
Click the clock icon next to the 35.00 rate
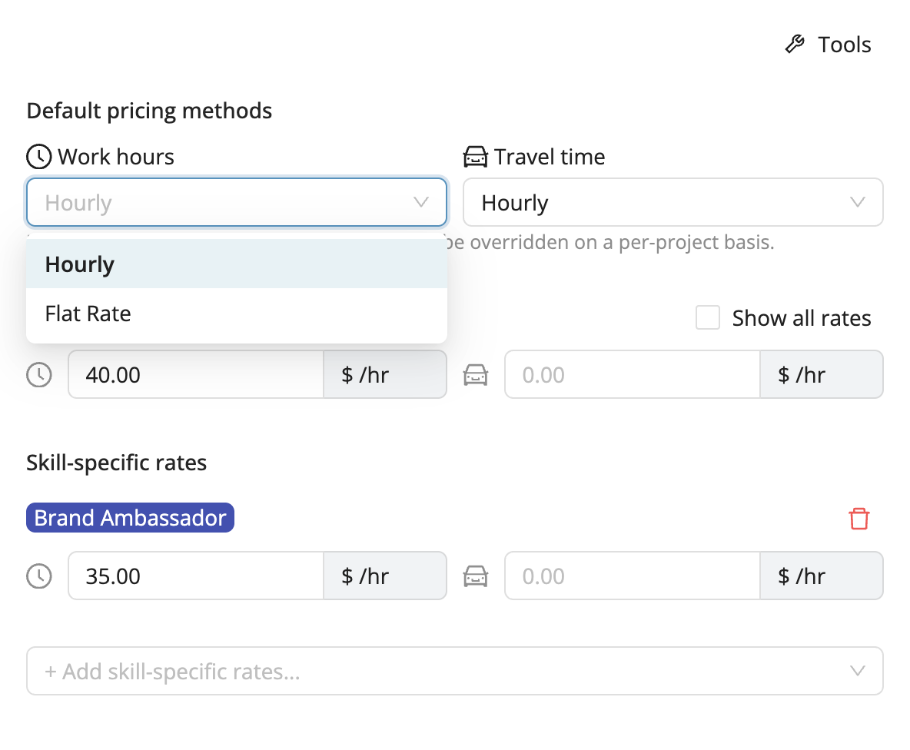click(38, 576)
